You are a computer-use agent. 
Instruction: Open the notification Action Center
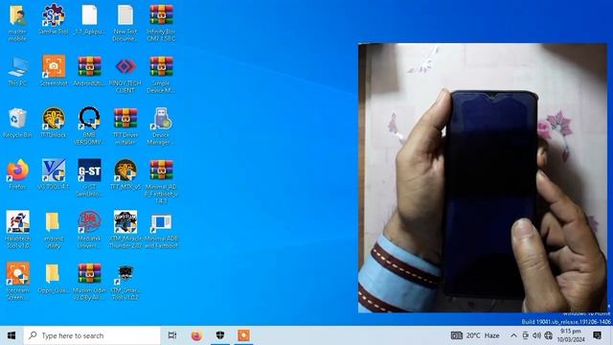pyautogui.click(x=597, y=335)
